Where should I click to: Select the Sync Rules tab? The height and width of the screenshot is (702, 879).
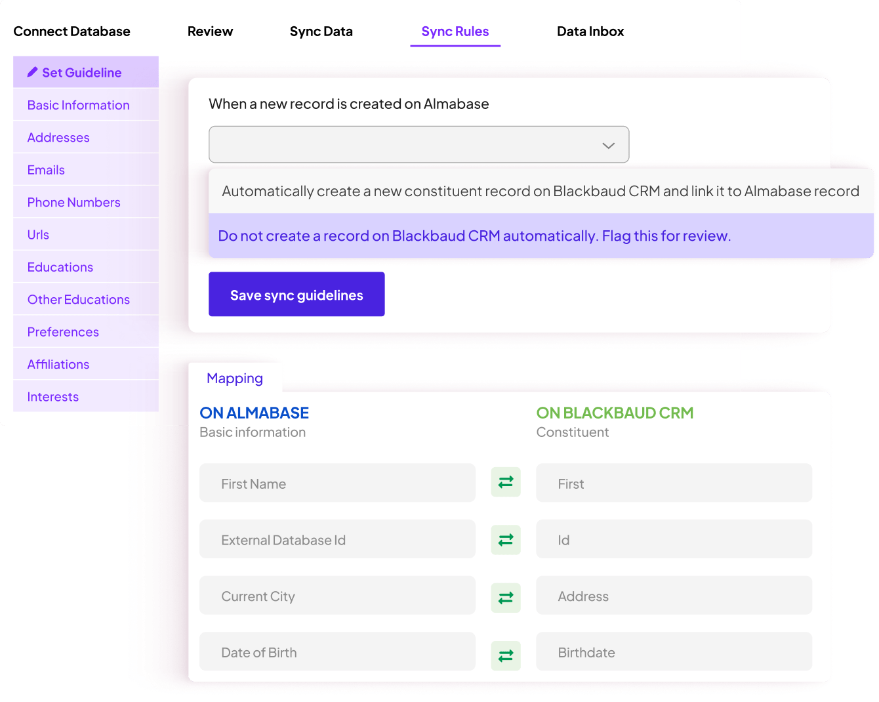(455, 31)
